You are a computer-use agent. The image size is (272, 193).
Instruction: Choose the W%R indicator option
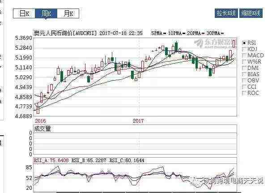[x=244, y=62]
